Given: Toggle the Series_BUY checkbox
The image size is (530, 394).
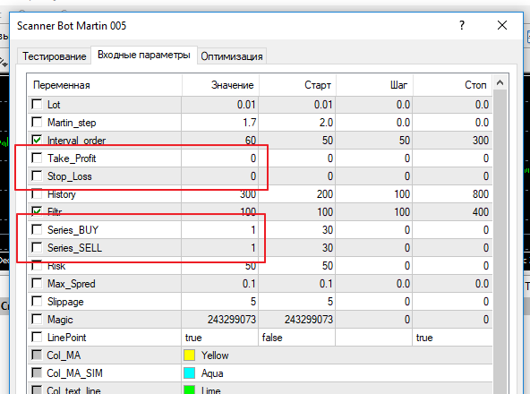Looking at the screenshot, I should (37, 229).
